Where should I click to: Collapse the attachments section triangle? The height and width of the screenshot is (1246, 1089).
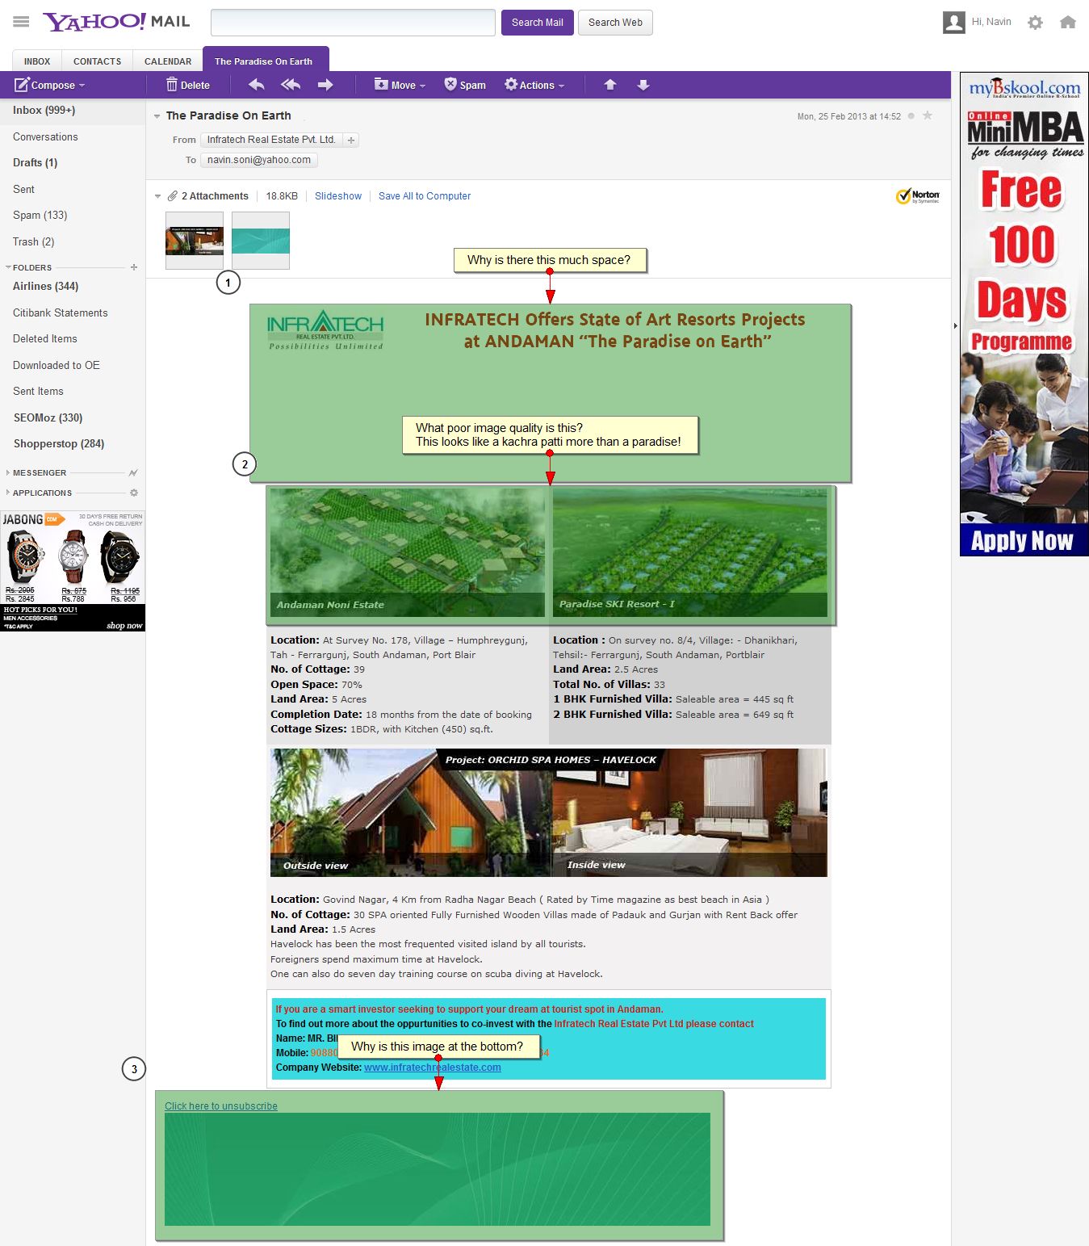click(x=158, y=196)
